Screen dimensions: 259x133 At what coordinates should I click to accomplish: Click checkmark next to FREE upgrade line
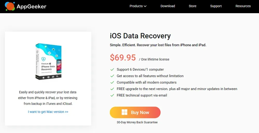(112, 89)
